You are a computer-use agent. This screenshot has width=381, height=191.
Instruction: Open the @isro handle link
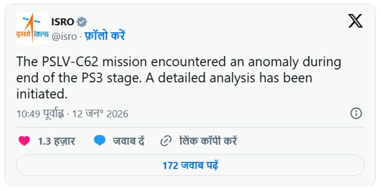(x=64, y=36)
